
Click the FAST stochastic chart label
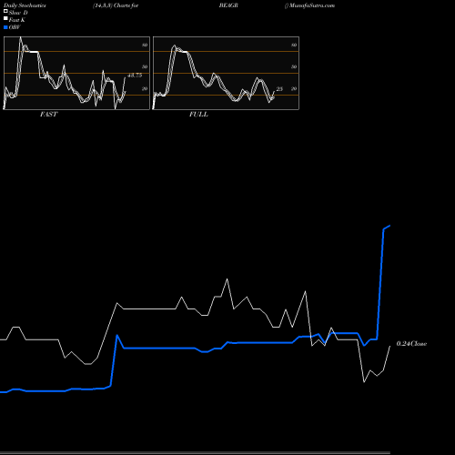48,115
